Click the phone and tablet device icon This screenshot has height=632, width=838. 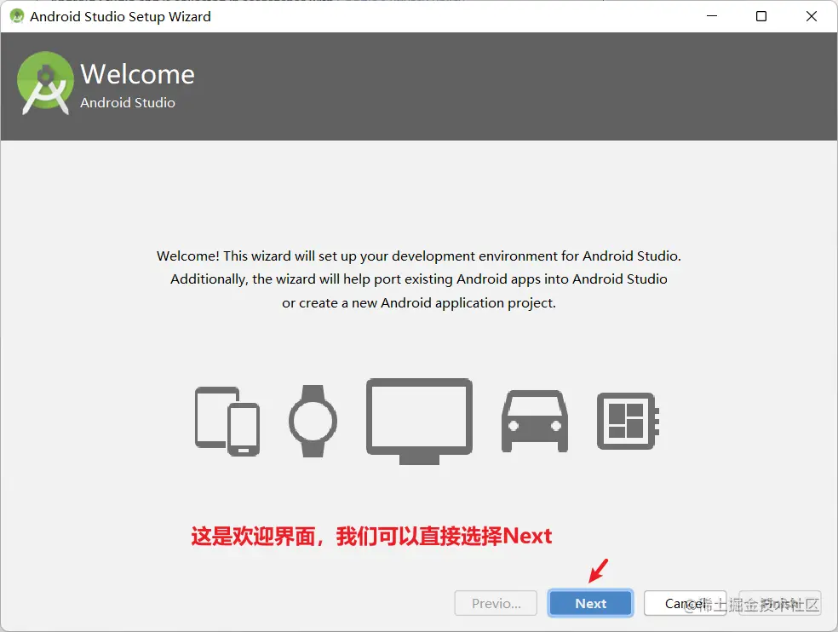point(227,421)
